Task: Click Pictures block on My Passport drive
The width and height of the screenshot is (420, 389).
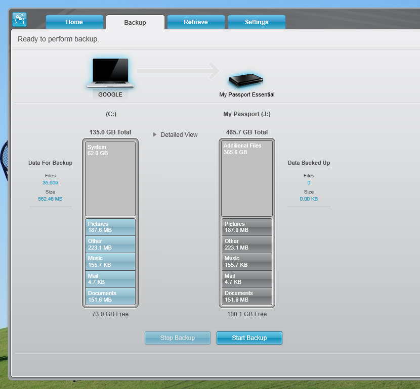Action: (247, 227)
